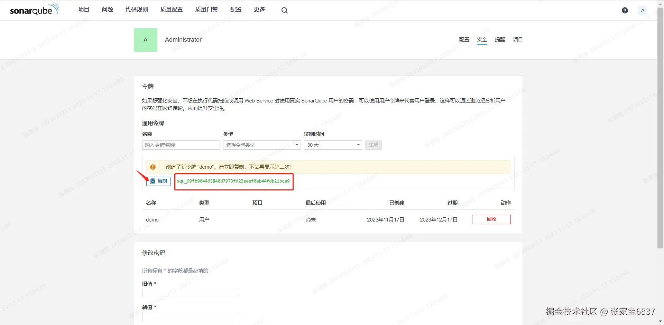Screen dimensions: 664x325
Task: Click the orange warning icon in the alert
Action: [x=153, y=167]
